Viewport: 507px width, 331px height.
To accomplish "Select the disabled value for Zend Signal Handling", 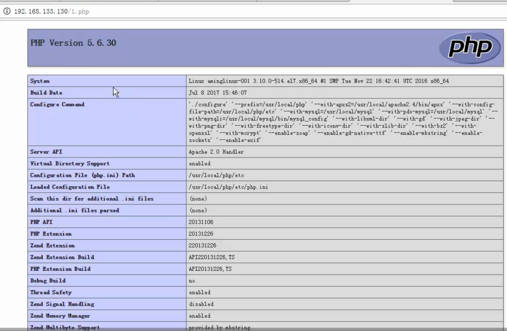I will [201, 304].
